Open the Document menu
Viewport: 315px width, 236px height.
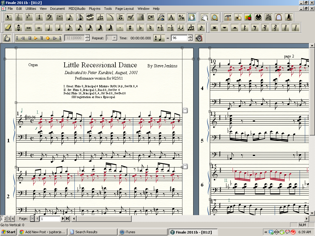point(58,9)
